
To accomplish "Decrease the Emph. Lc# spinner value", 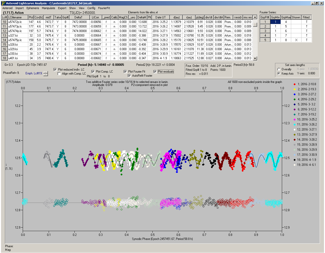I will [x=45, y=75].
